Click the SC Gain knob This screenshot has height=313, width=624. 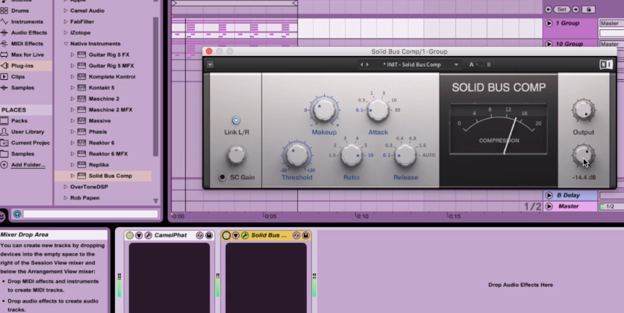(x=237, y=155)
